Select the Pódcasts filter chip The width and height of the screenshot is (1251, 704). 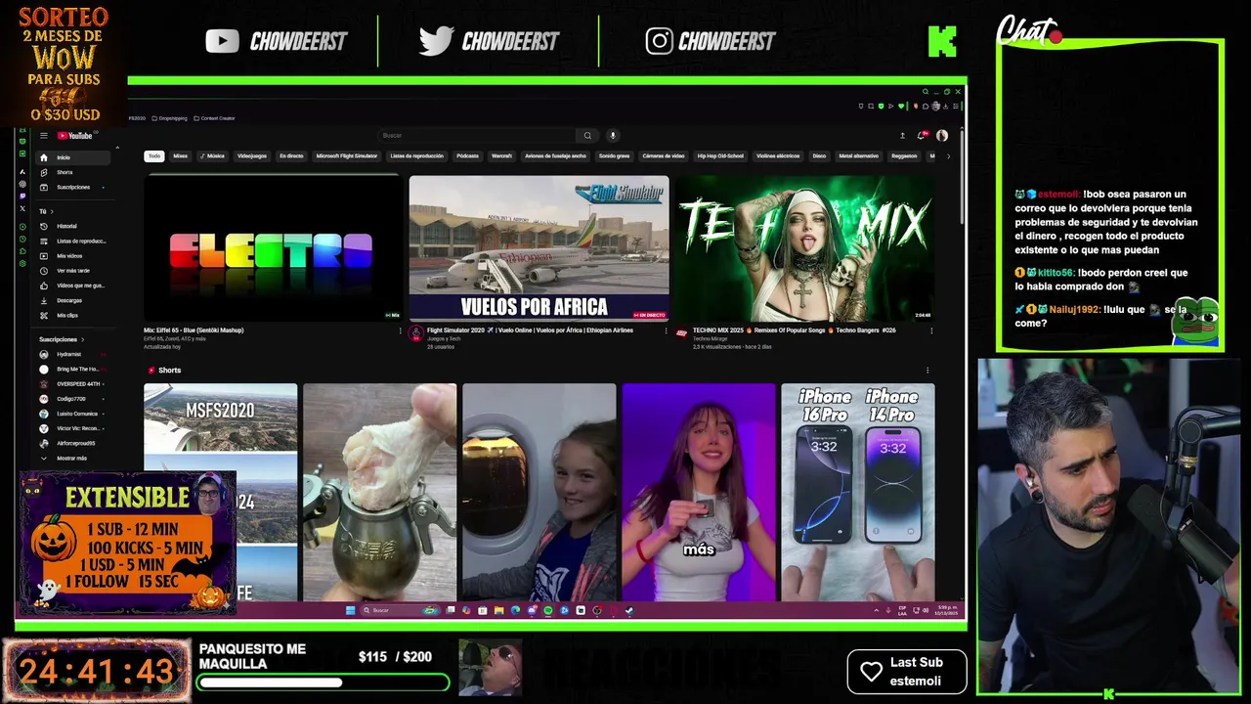pyautogui.click(x=467, y=156)
